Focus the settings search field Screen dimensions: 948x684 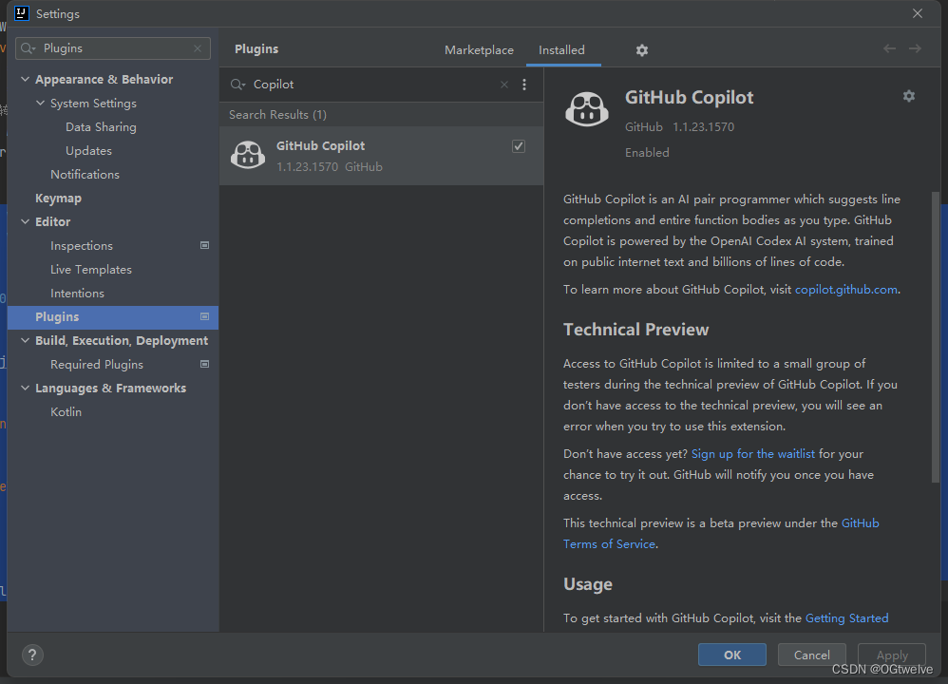click(113, 48)
